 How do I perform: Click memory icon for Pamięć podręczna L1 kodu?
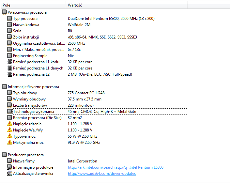pos(10,62)
